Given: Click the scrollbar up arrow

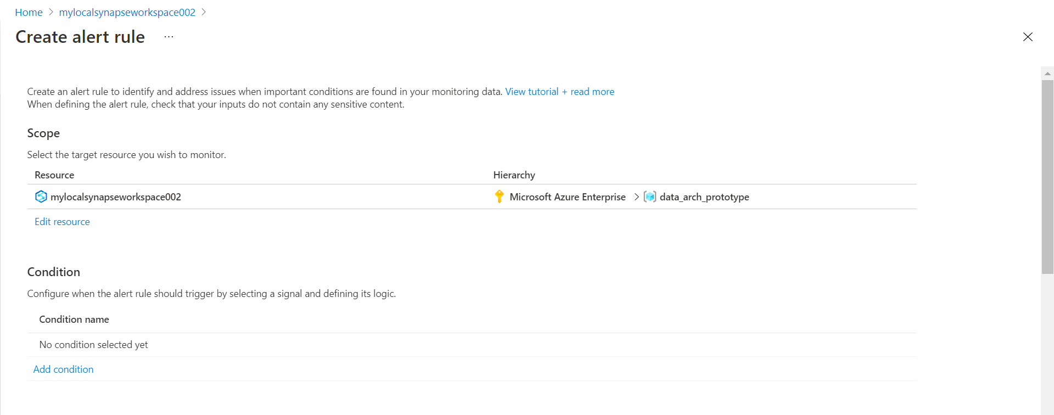Looking at the screenshot, I should coord(1047,73).
